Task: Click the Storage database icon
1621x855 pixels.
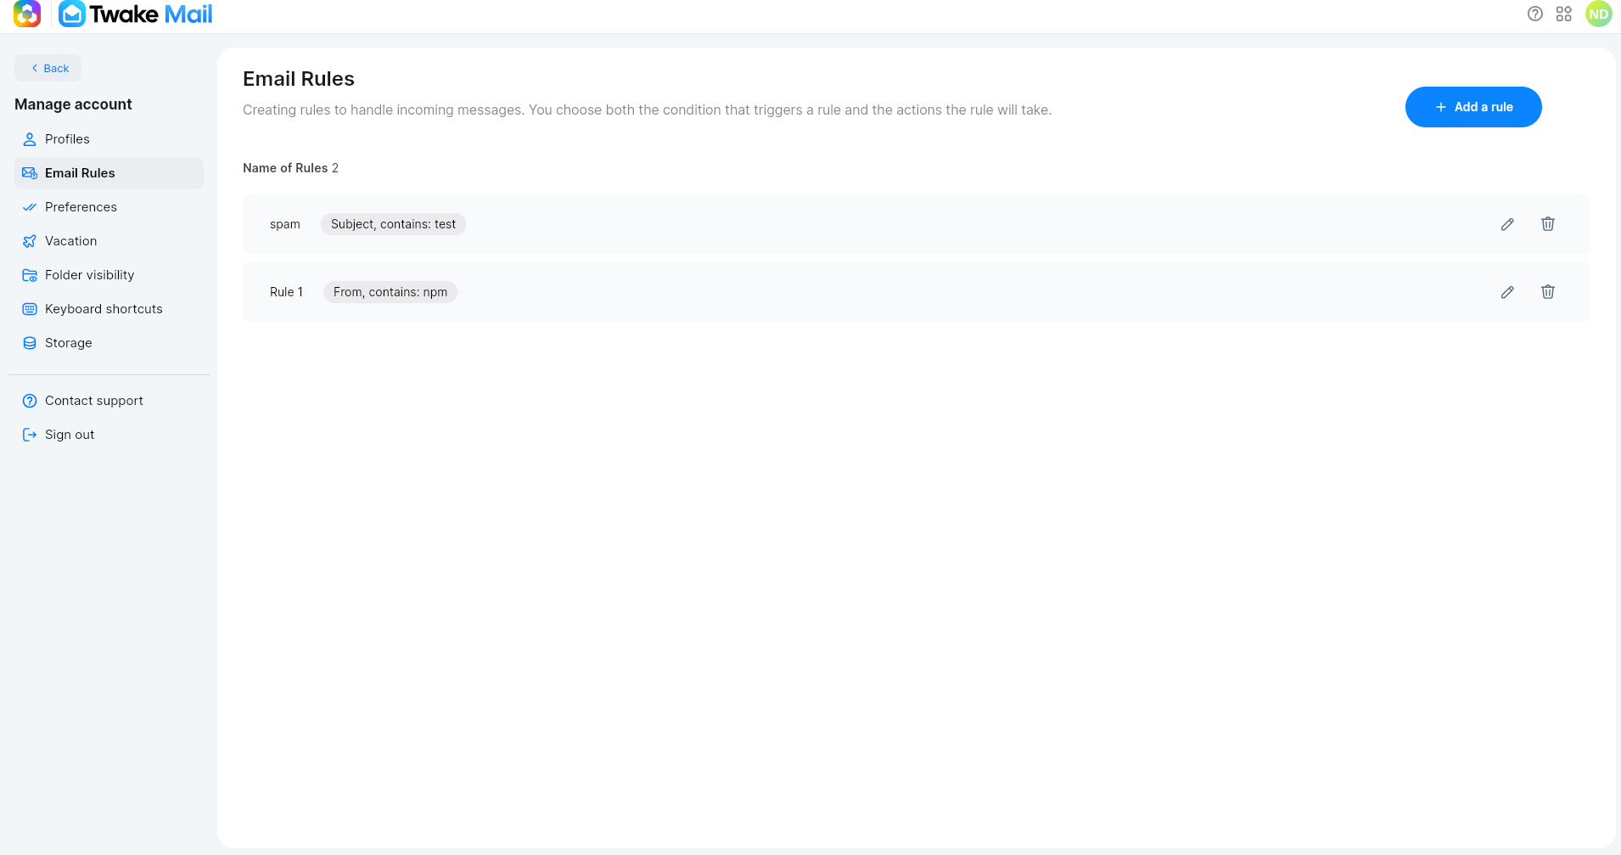Action: coord(30,343)
